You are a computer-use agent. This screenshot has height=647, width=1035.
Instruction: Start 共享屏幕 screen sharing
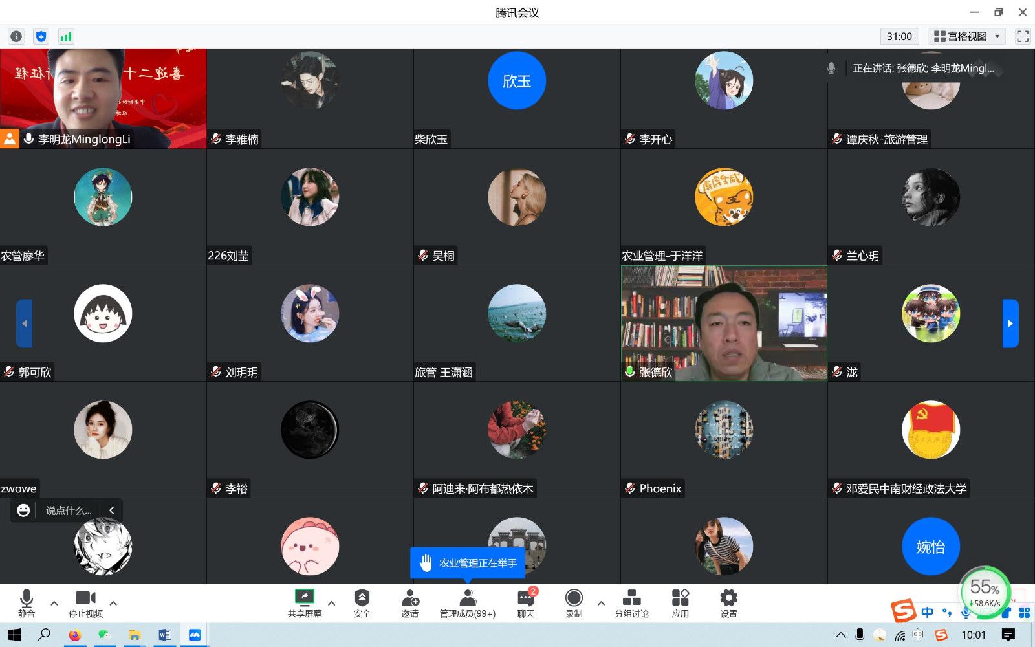[304, 603]
